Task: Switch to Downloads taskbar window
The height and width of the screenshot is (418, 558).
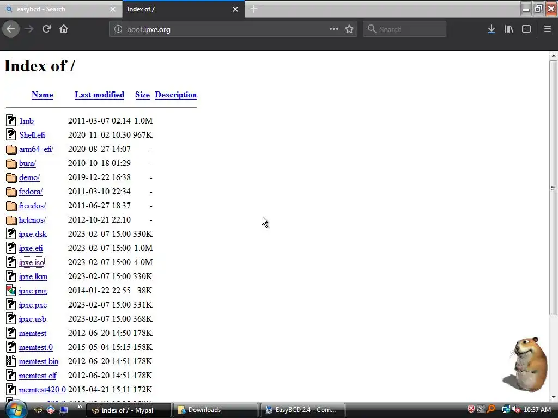Action: pyautogui.click(x=215, y=410)
